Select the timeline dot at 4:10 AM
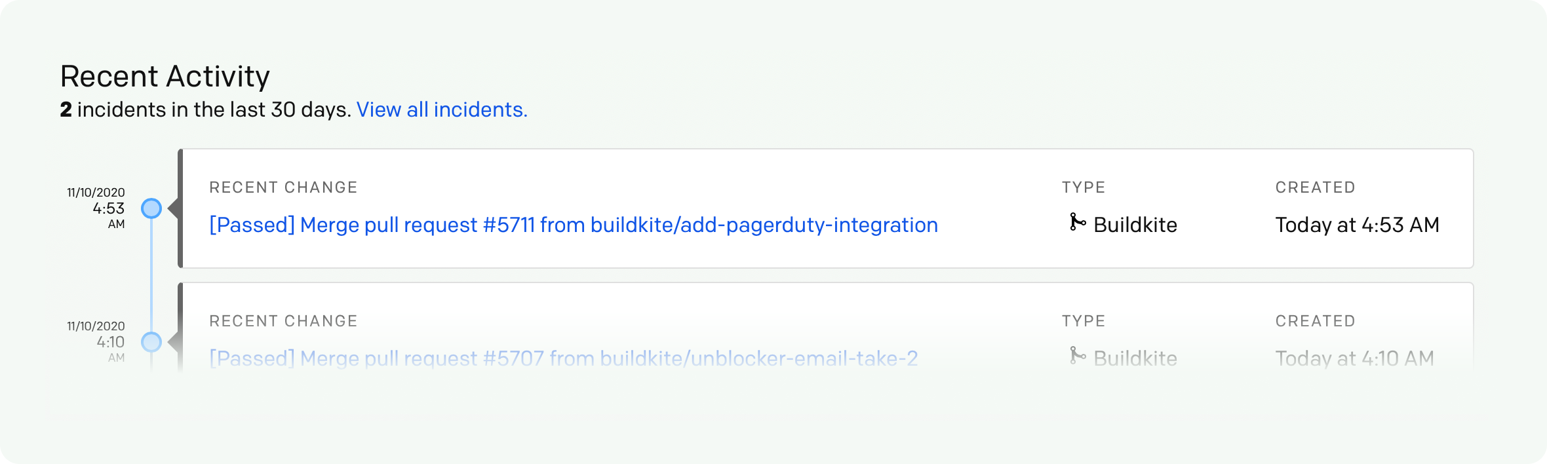This screenshot has width=1547, height=464. [x=151, y=341]
